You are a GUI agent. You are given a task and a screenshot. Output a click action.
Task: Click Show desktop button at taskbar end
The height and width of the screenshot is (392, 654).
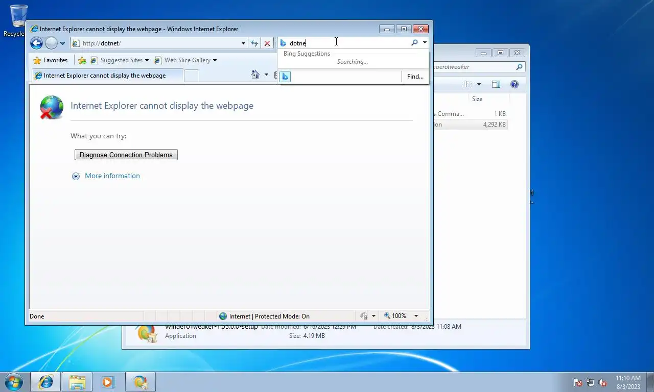[650, 382]
